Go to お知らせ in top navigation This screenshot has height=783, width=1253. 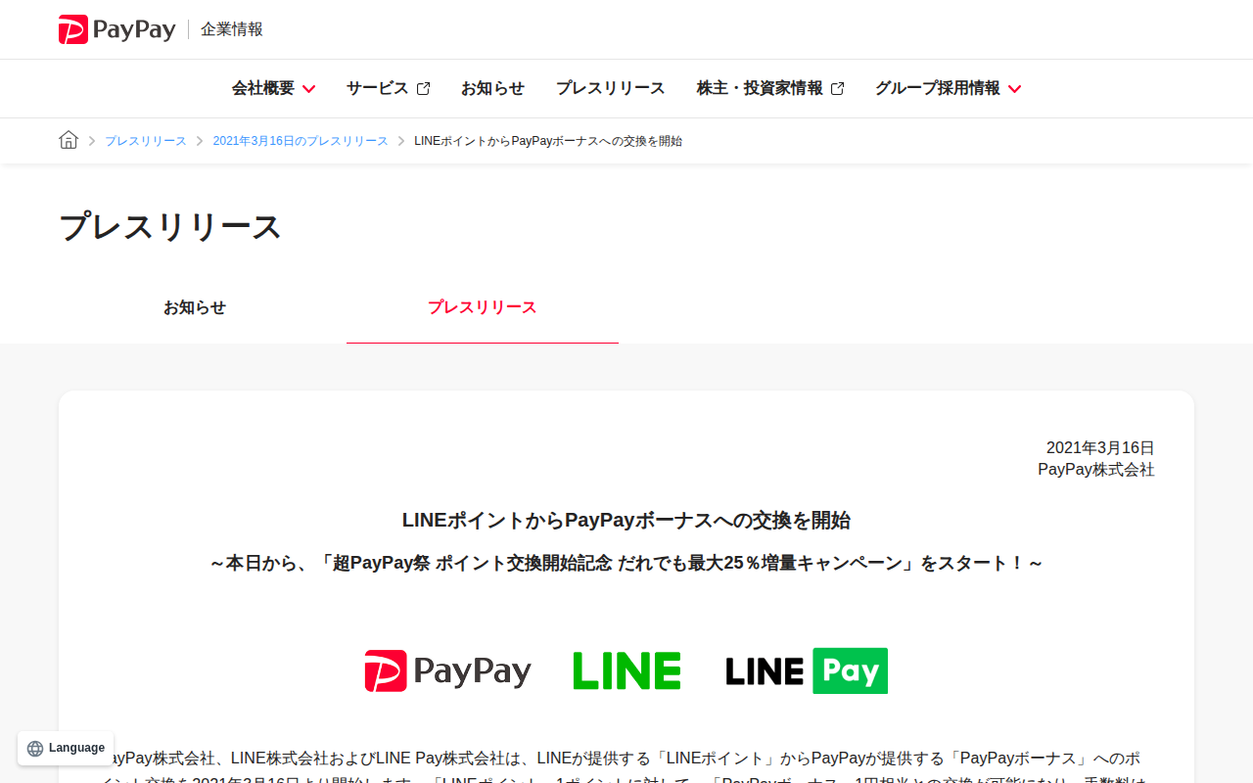pos(492,88)
